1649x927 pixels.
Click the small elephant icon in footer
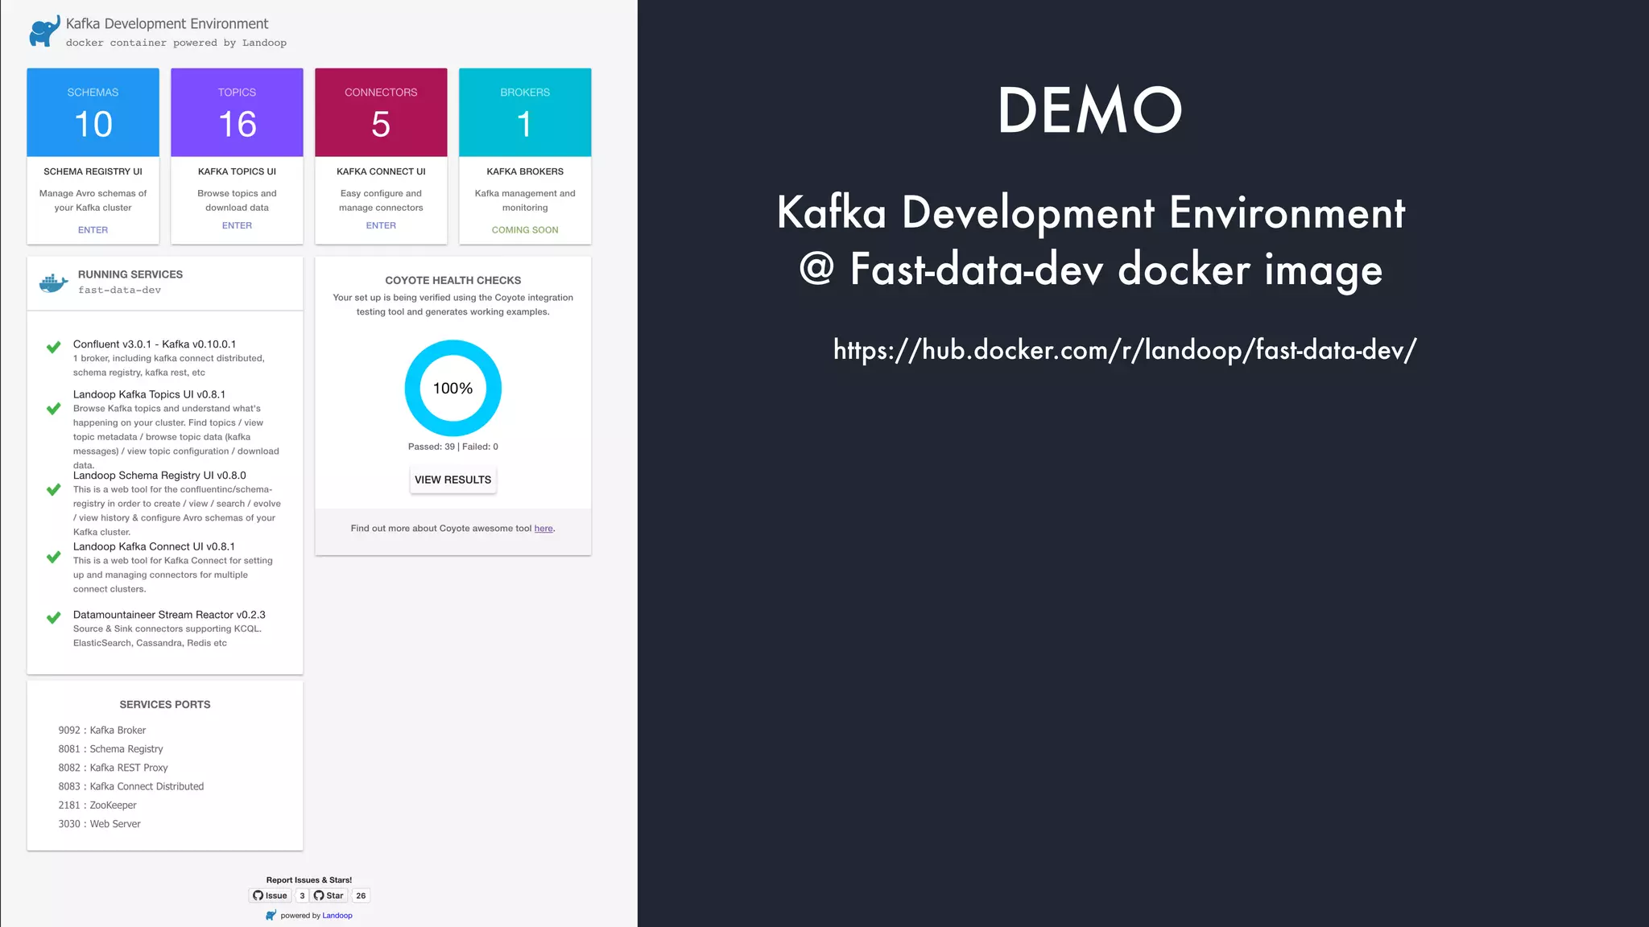tap(271, 915)
